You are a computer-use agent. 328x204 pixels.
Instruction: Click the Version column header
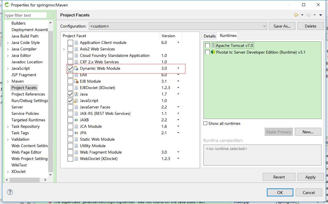pos(171,36)
